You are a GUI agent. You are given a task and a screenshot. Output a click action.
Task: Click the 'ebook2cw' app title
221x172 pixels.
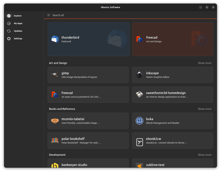coord(153,139)
